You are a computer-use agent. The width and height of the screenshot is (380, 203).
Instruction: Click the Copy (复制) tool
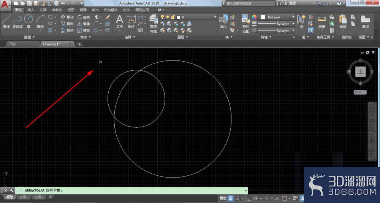tap(67, 24)
